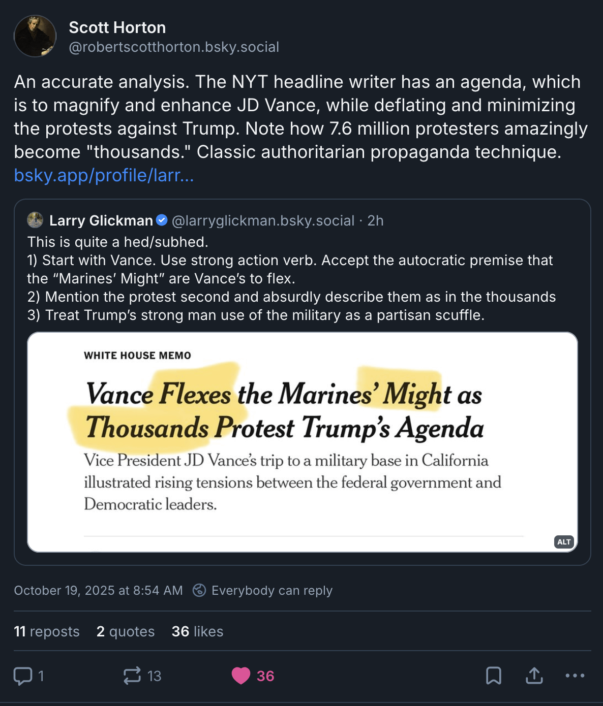This screenshot has width=603, height=706.
Task: Open the share arrow icon
Action: (x=534, y=676)
